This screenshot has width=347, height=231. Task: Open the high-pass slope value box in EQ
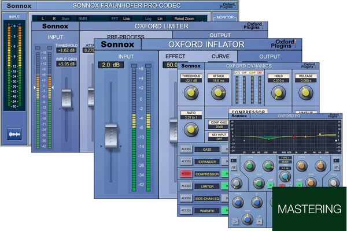[234, 161]
